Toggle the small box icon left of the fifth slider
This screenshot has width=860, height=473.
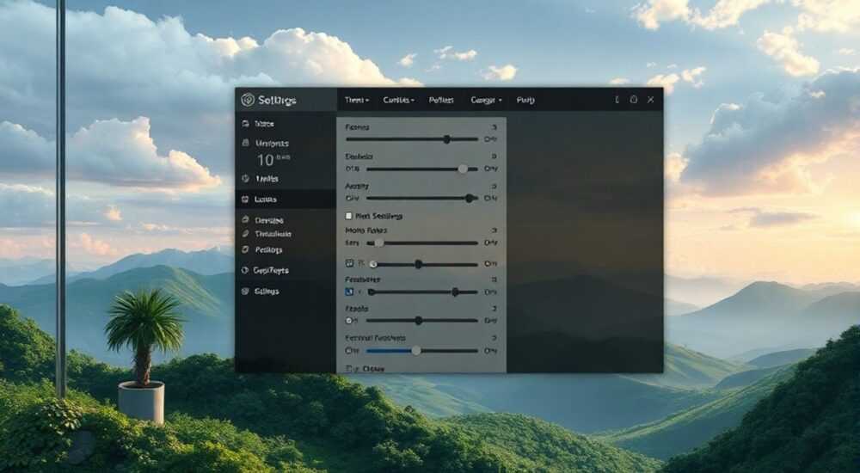coord(349,264)
